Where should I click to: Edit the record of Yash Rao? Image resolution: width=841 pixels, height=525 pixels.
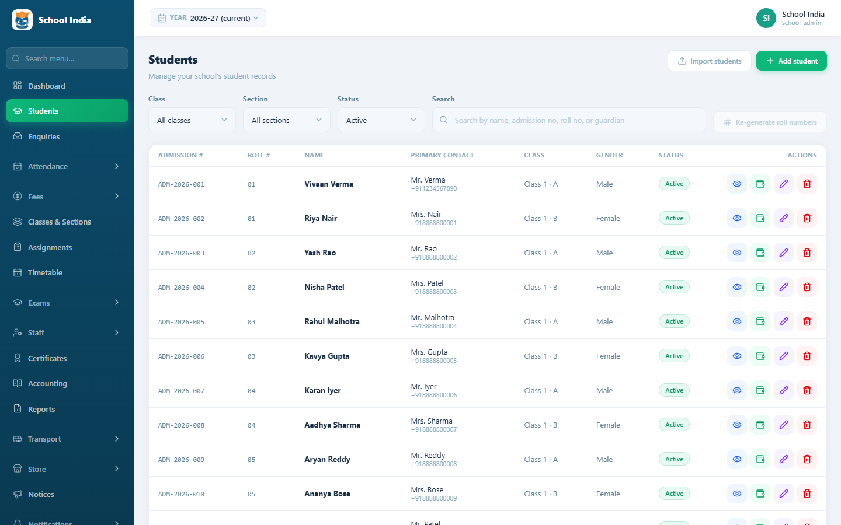[x=784, y=253]
